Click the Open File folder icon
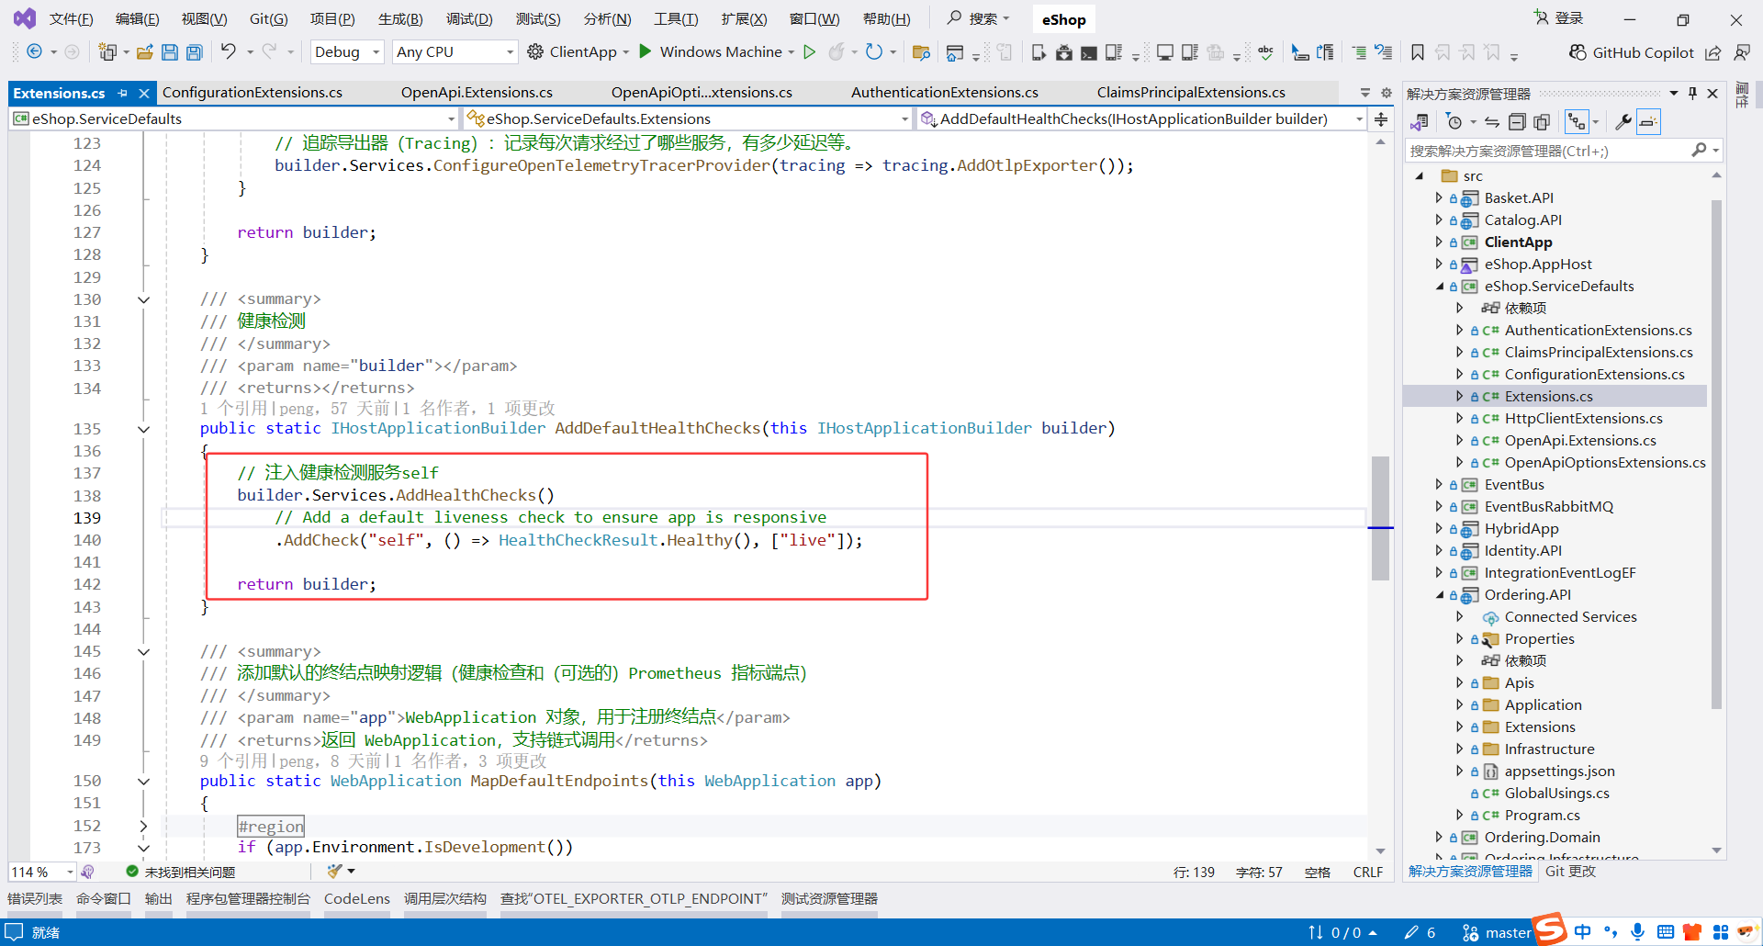Image resolution: width=1763 pixels, height=946 pixels. point(144,52)
